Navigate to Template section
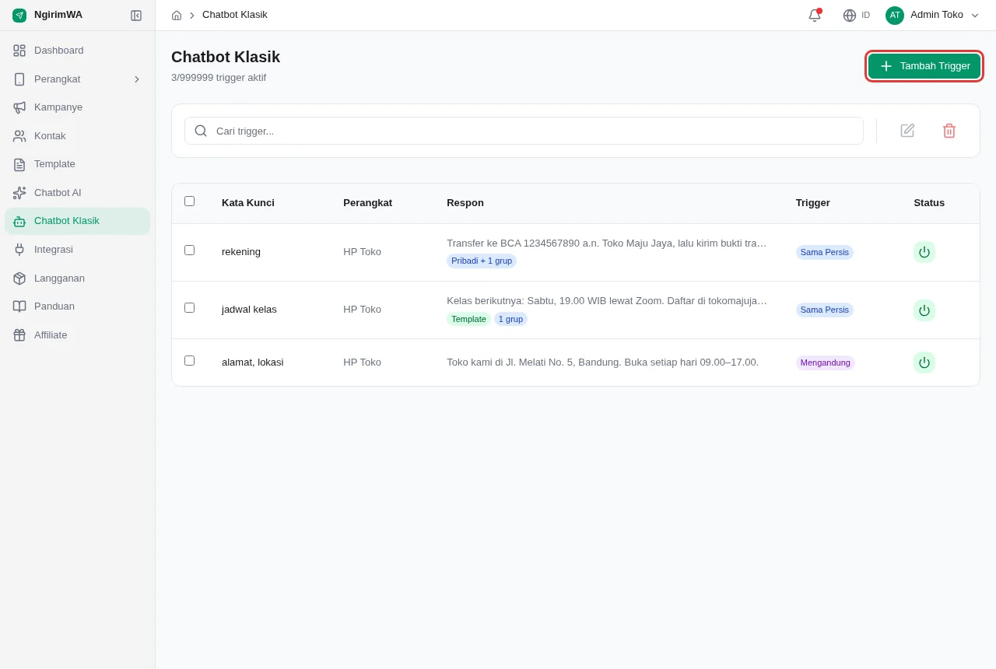The image size is (996, 669). coord(78,164)
